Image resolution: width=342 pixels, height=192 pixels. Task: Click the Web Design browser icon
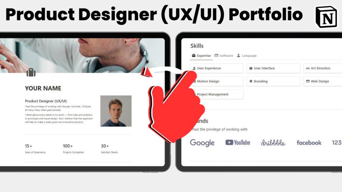pyautogui.click(x=308, y=81)
